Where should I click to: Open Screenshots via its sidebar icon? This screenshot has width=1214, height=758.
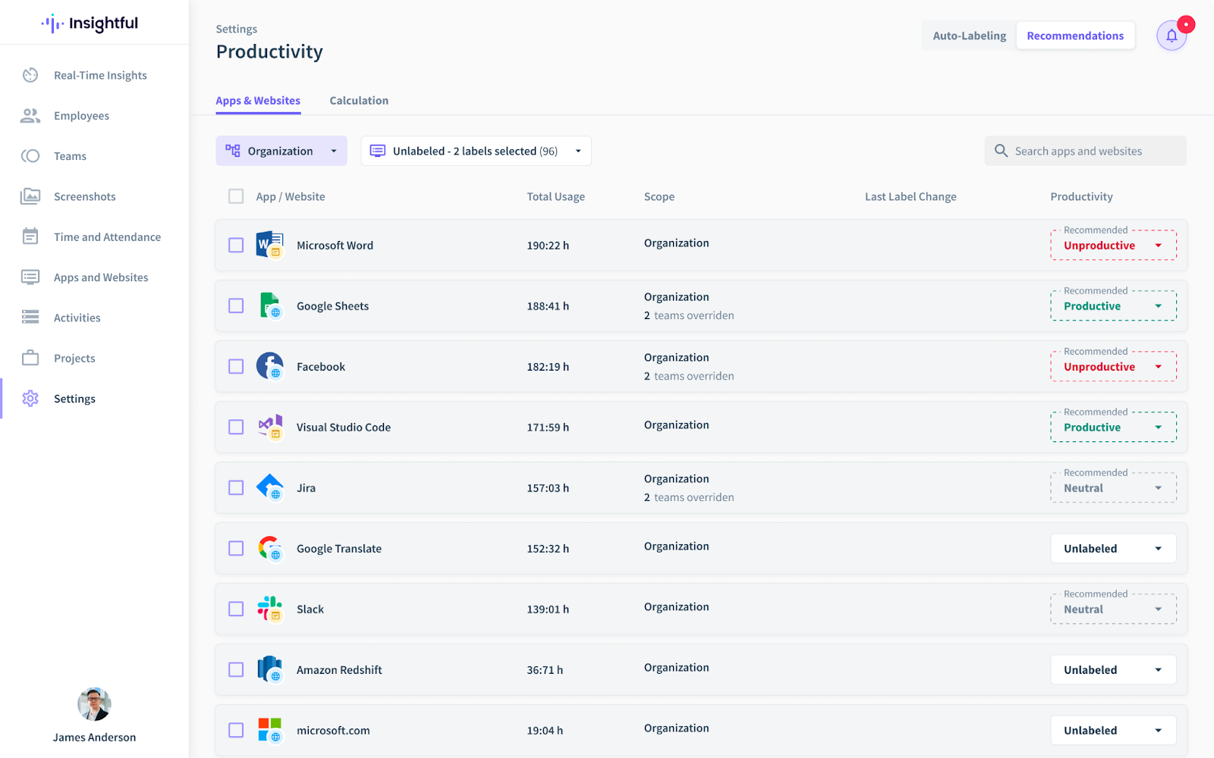tap(30, 196)
